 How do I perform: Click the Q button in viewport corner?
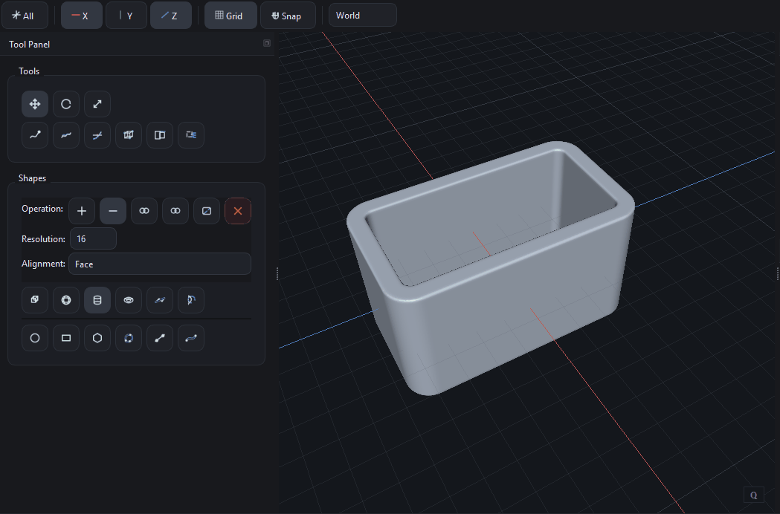pos(754,495)
